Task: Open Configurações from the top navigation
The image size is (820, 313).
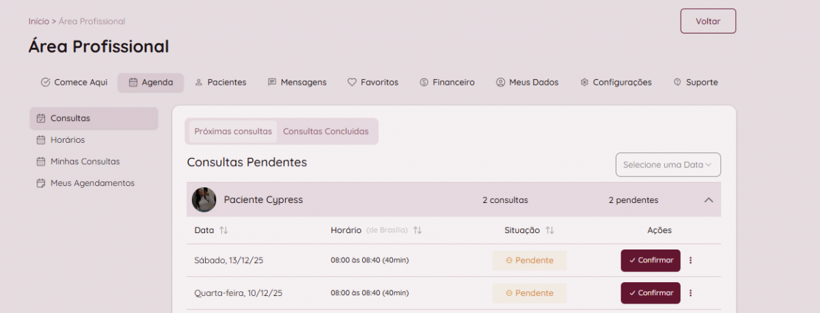Action: coord(616,83)
